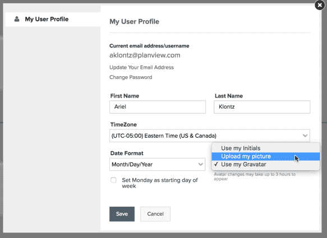
Task: Close the profile dialog with the X icon
Action: tap(320, 5)
